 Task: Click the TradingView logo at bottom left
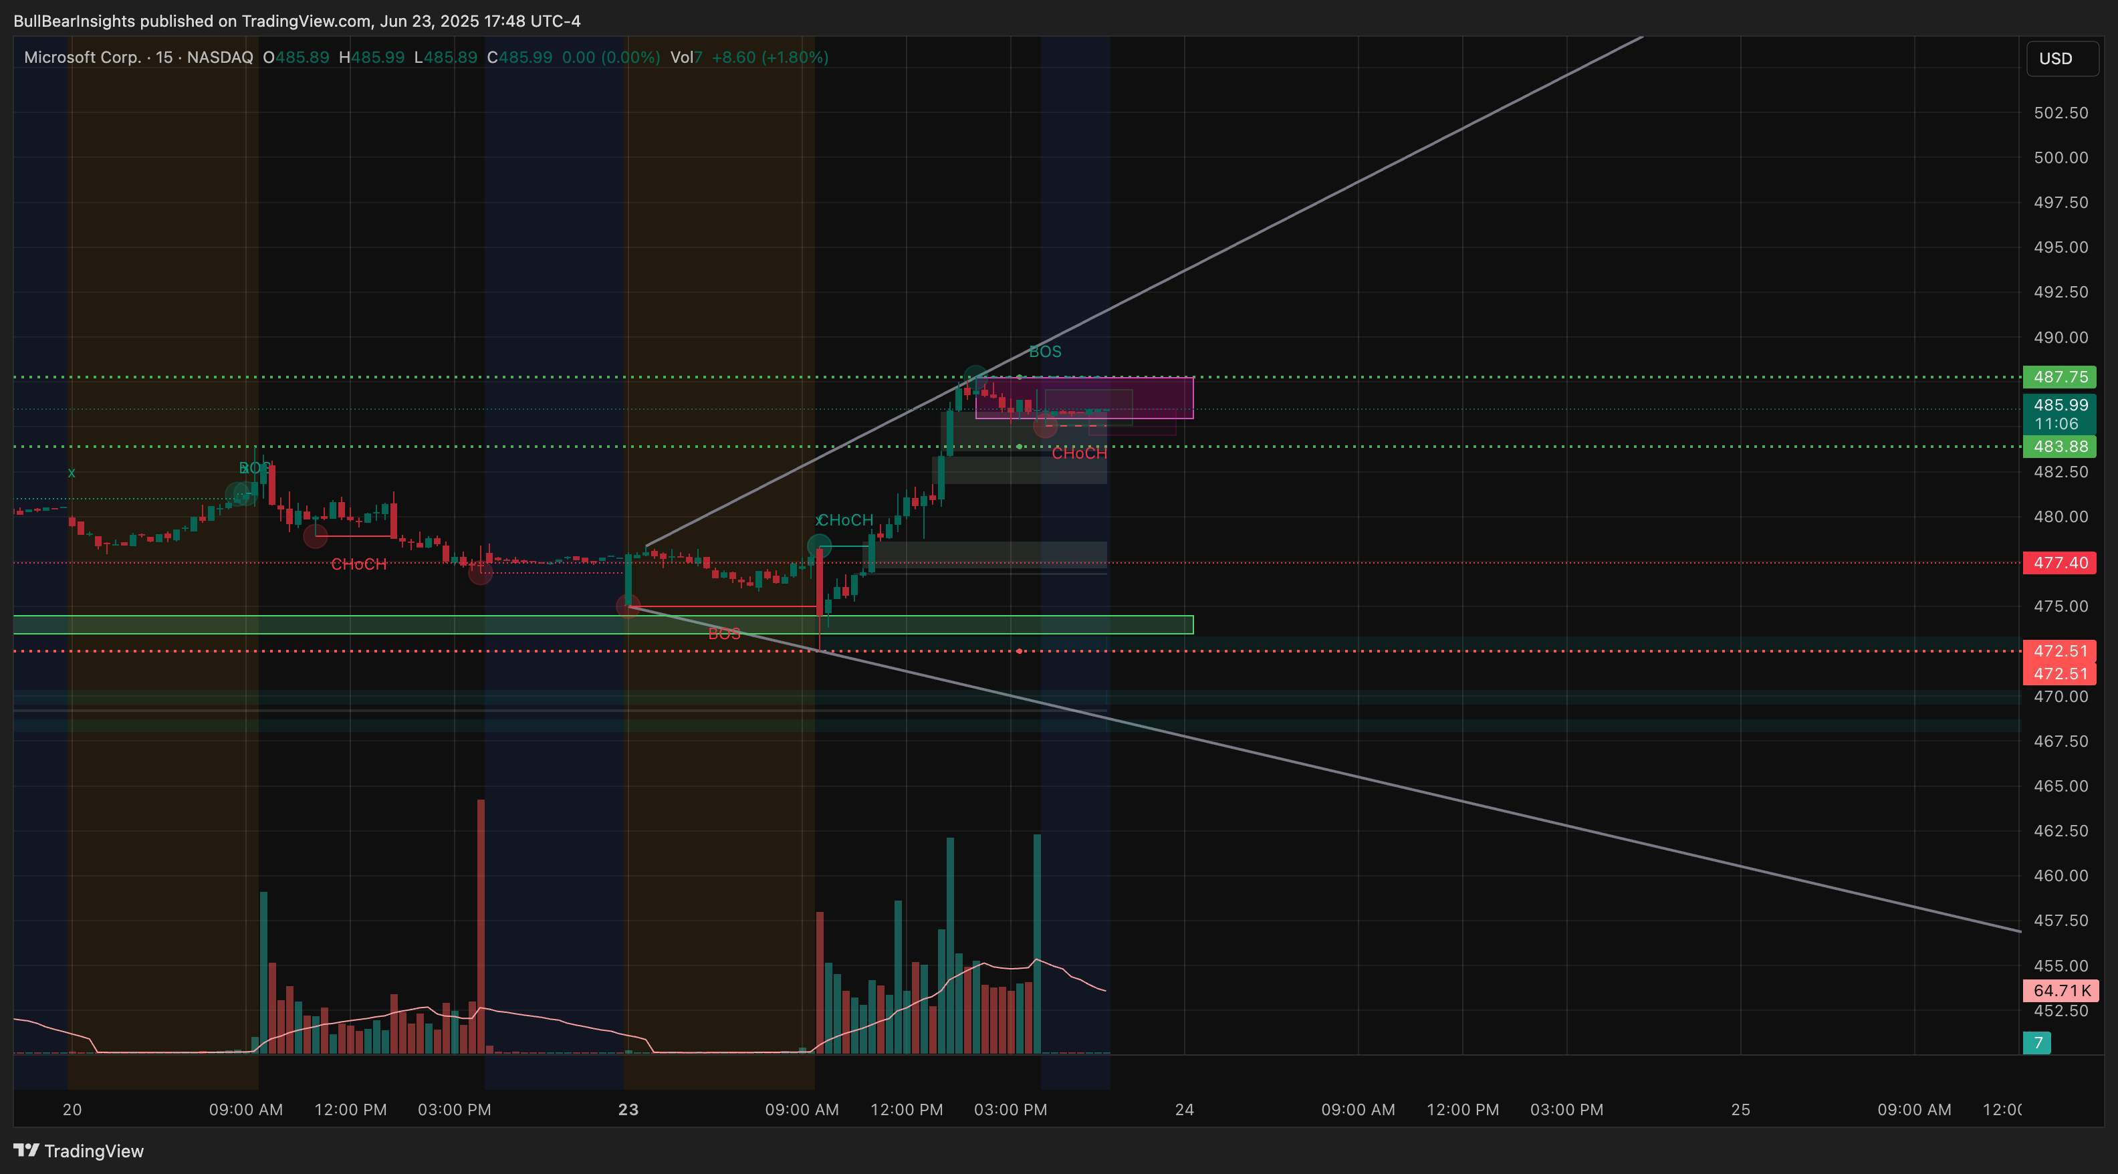click(79, 1150)
